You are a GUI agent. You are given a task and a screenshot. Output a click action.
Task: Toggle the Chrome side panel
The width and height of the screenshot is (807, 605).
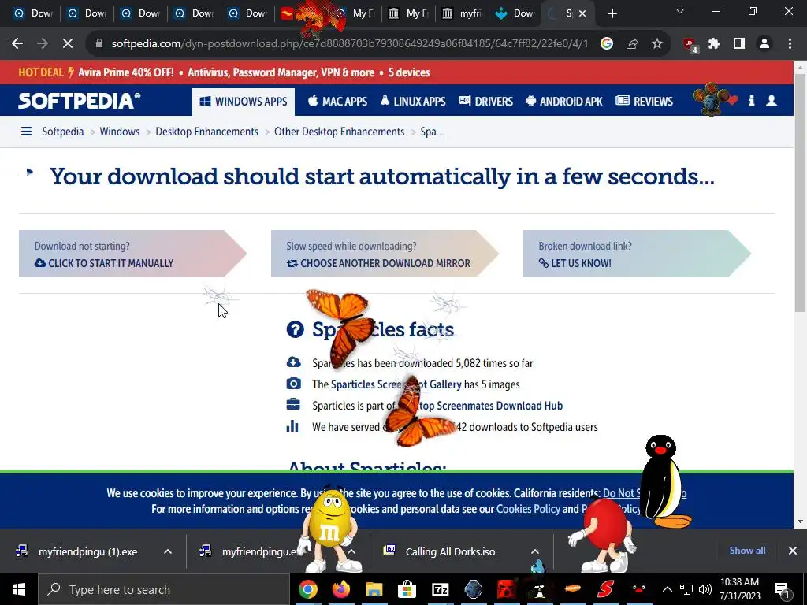click(x=739, y=44)
